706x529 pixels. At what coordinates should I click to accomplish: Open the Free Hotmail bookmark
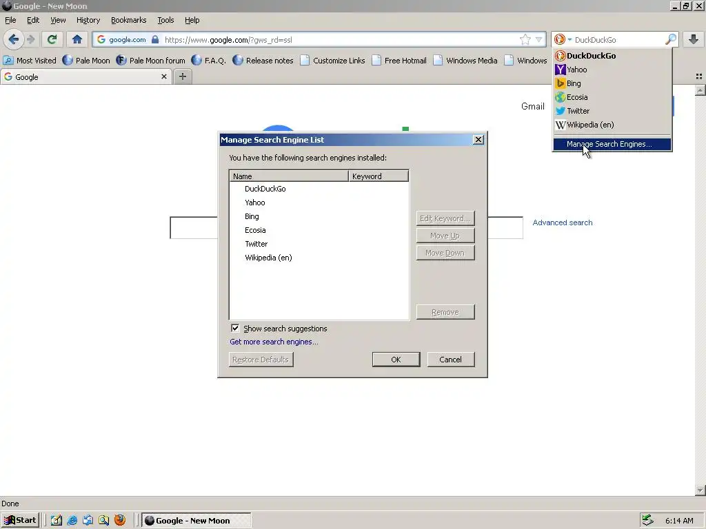pos(399,61)
